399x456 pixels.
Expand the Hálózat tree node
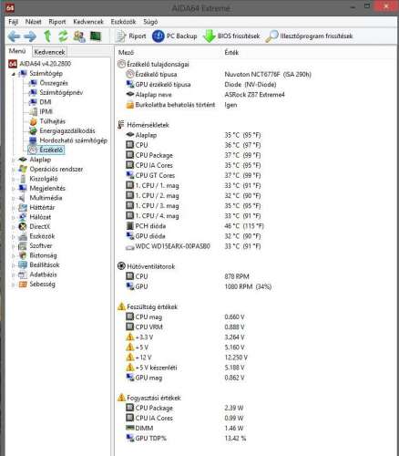(x=13, y=217)
